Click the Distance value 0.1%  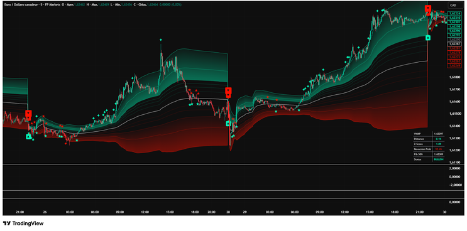pyautogui.click(x=439, y=139)
